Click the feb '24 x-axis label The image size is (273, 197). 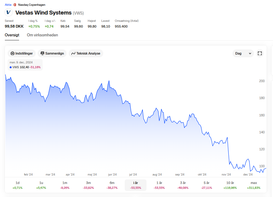(28, 174)
